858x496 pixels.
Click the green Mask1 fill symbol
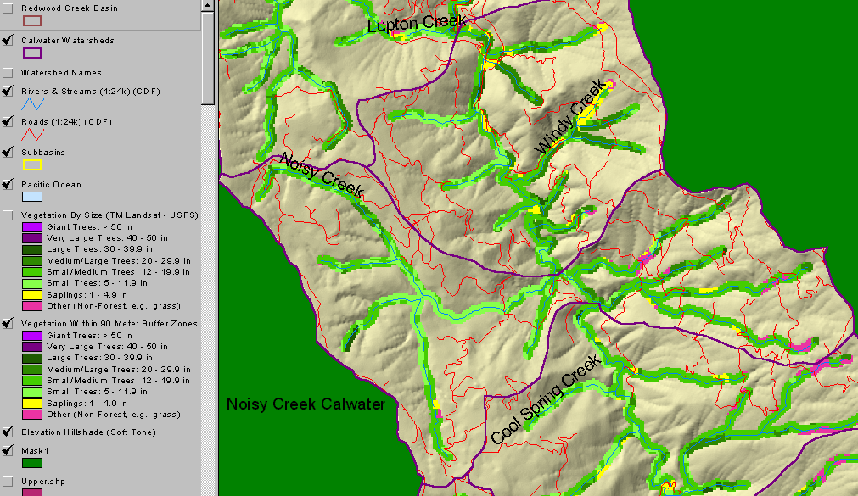32,463
